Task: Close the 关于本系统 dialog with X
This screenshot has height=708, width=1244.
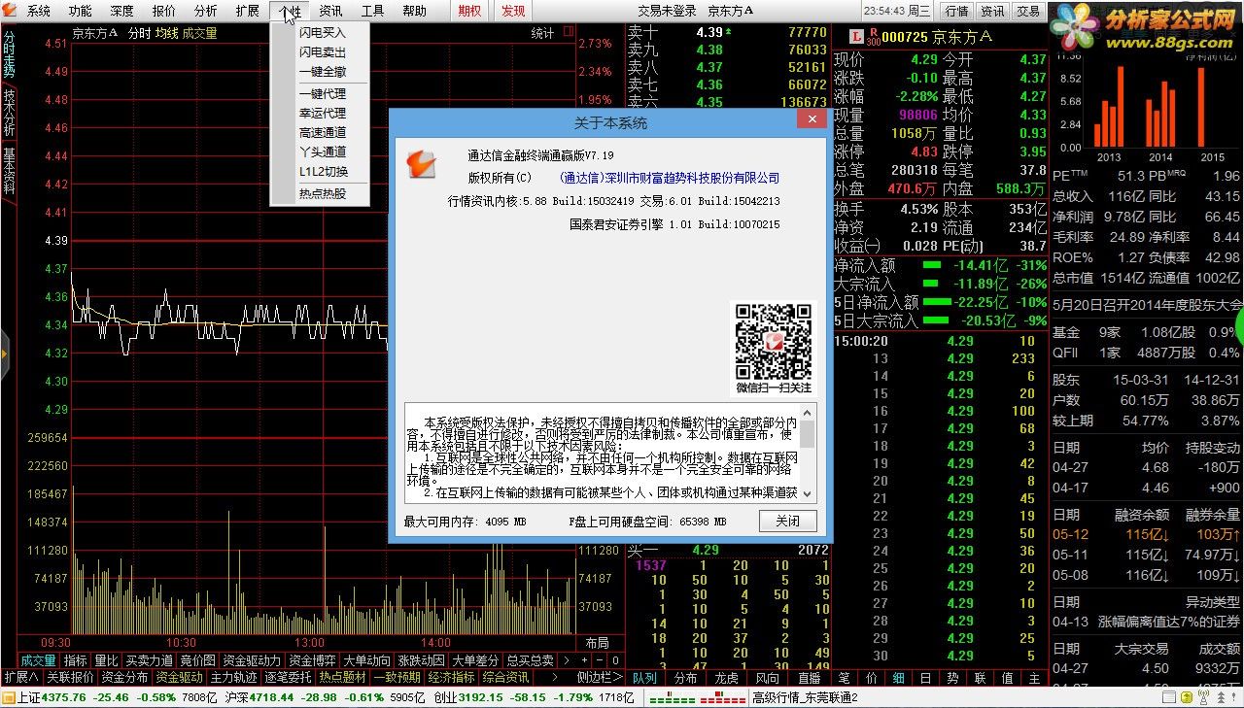Action: tap(812, 118)
